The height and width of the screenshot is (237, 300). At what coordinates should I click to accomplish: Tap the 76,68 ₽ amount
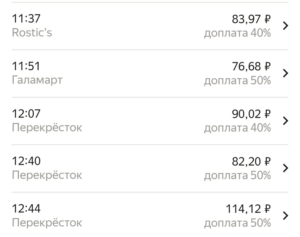(251, 66)
